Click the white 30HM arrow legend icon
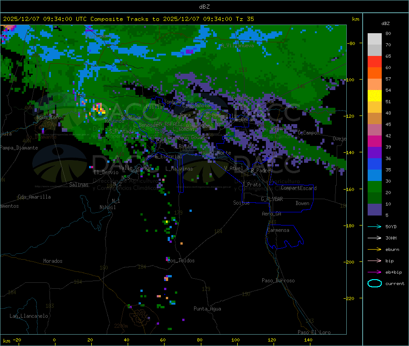 [374, 238]
